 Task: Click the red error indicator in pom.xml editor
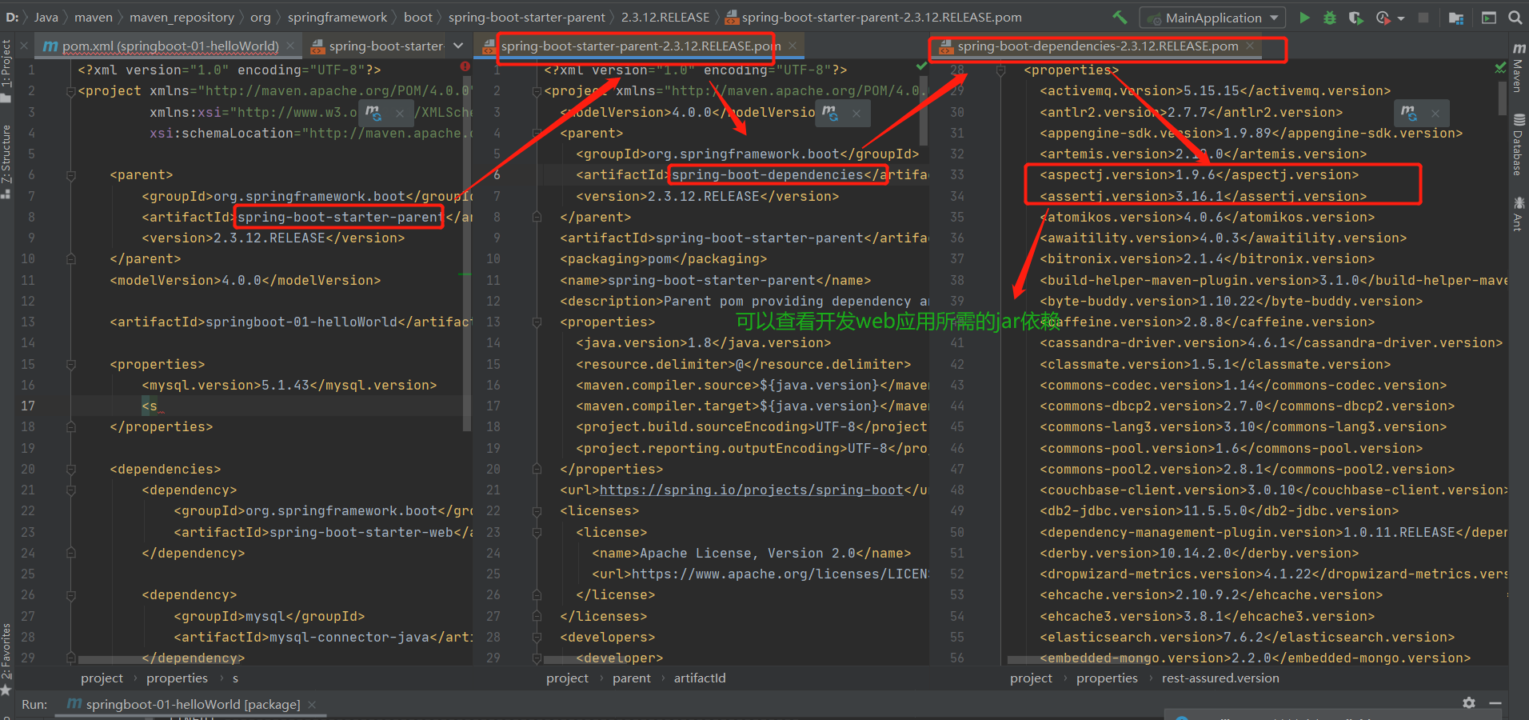coord(465,67)
